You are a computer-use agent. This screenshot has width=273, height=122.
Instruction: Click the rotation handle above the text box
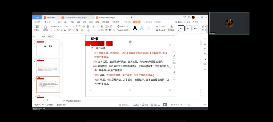pos(130,42)
